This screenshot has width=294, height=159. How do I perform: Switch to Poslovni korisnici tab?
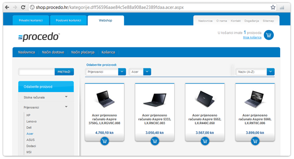(x=68, y=20)
